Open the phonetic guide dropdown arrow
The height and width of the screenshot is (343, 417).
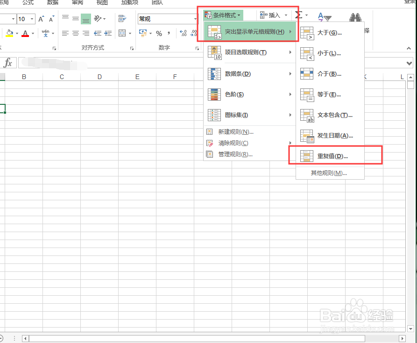[53, 33]
